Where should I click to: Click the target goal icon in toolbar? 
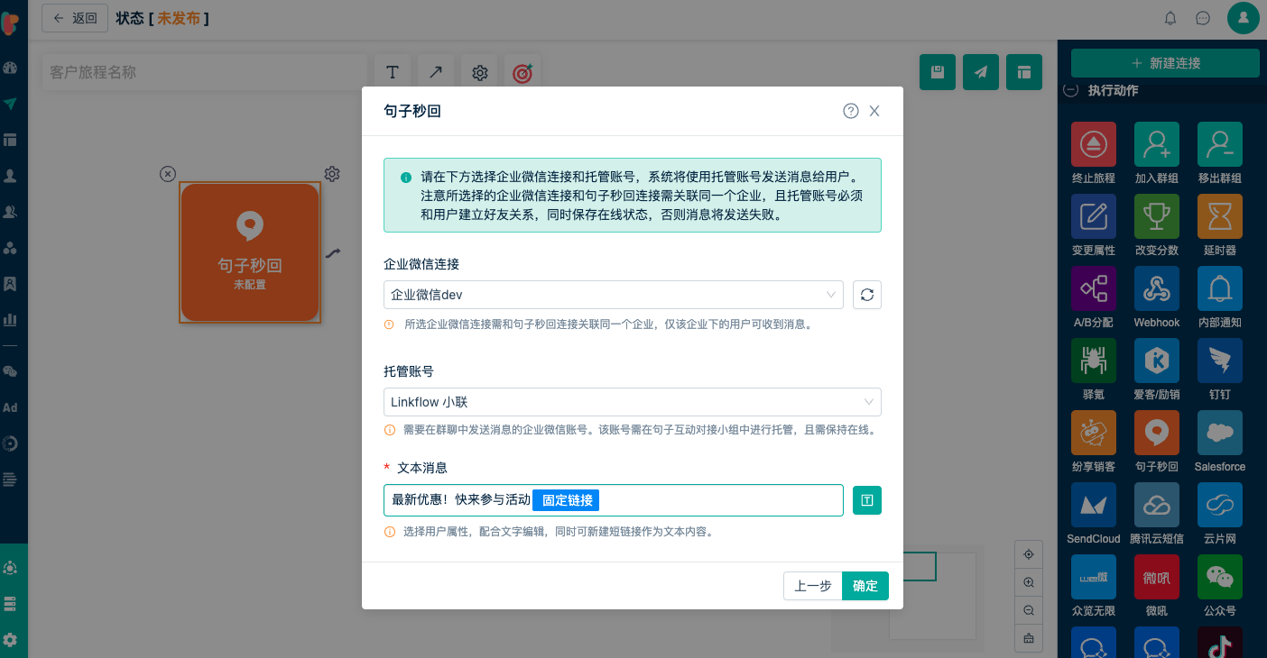click(x=523, y=73)
